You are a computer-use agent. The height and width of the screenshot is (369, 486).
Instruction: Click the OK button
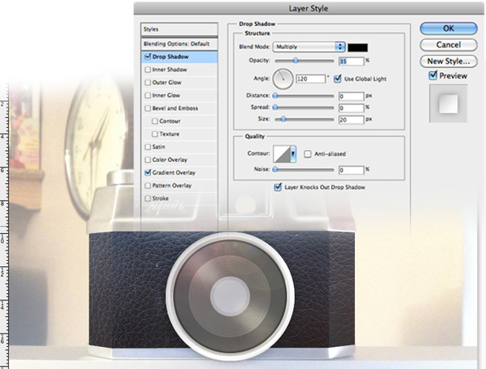(x=448, y=28)
